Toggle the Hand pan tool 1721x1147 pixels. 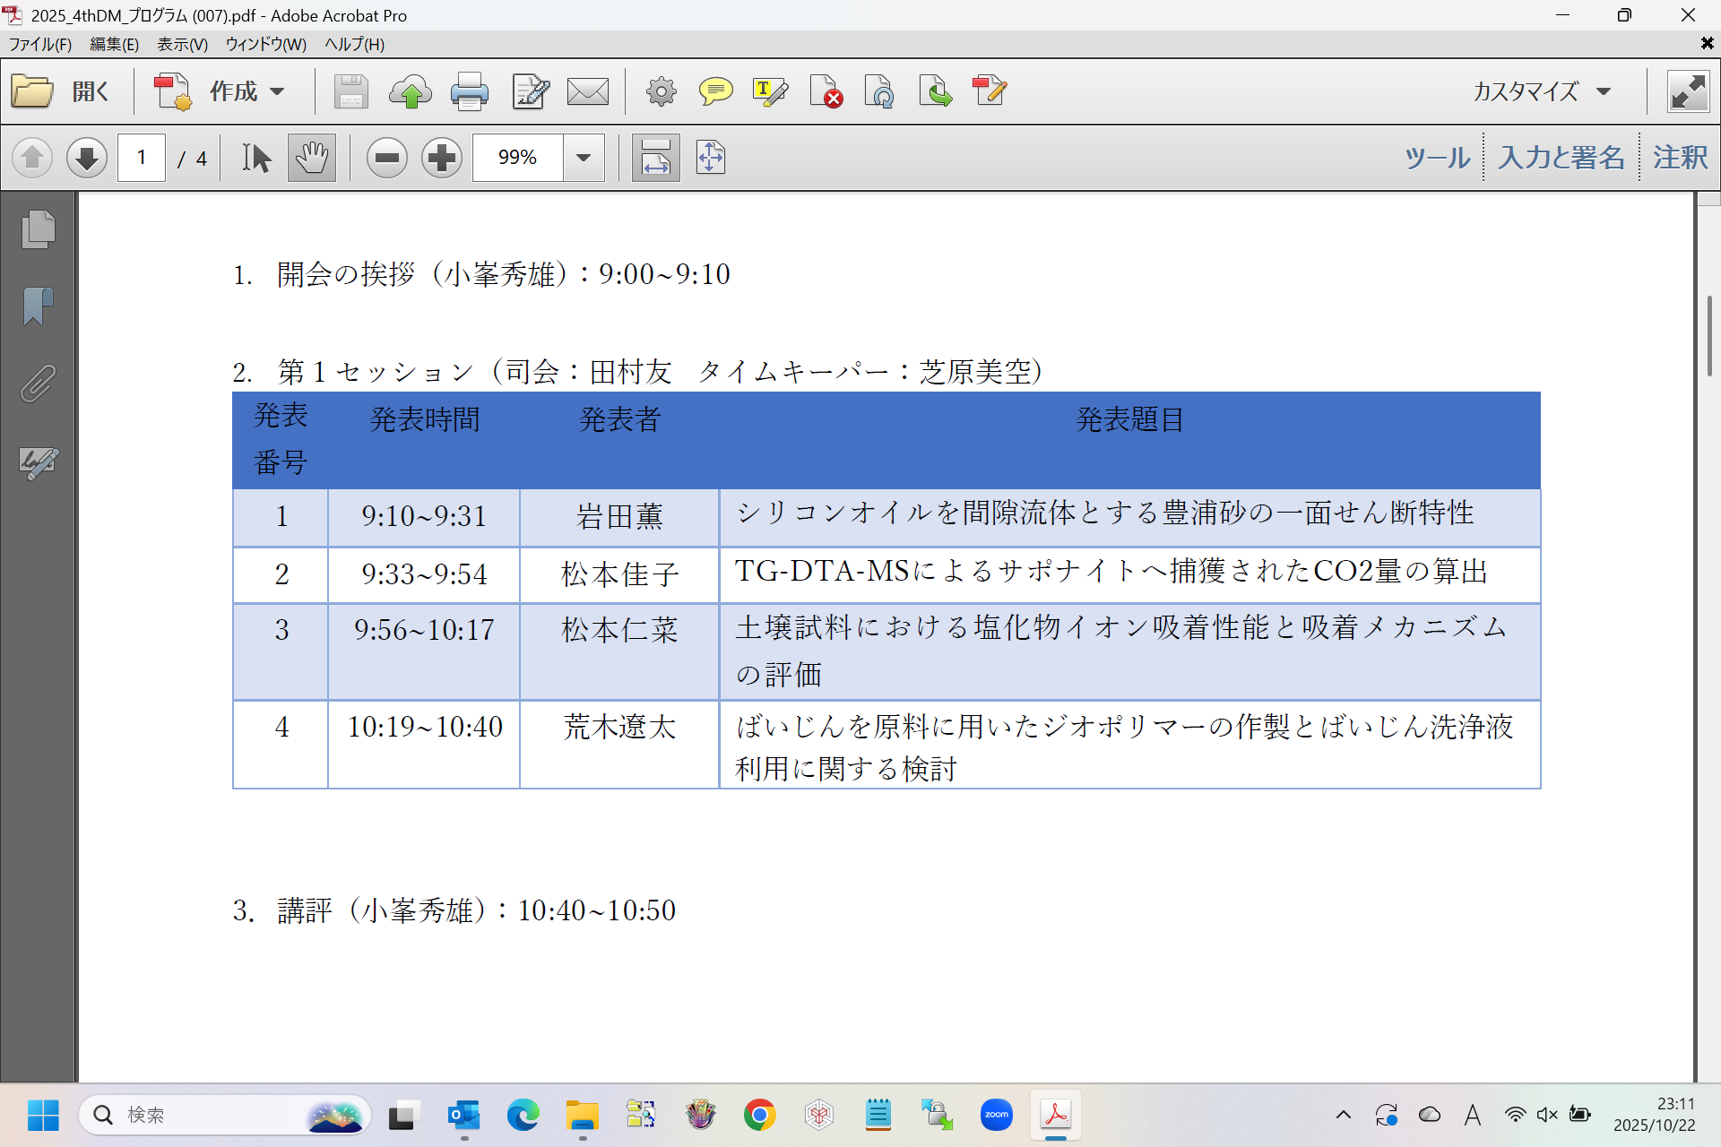[311, 159]
